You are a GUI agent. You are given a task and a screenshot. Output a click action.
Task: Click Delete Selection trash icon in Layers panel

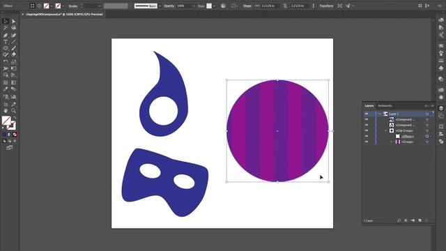point(426,220)
